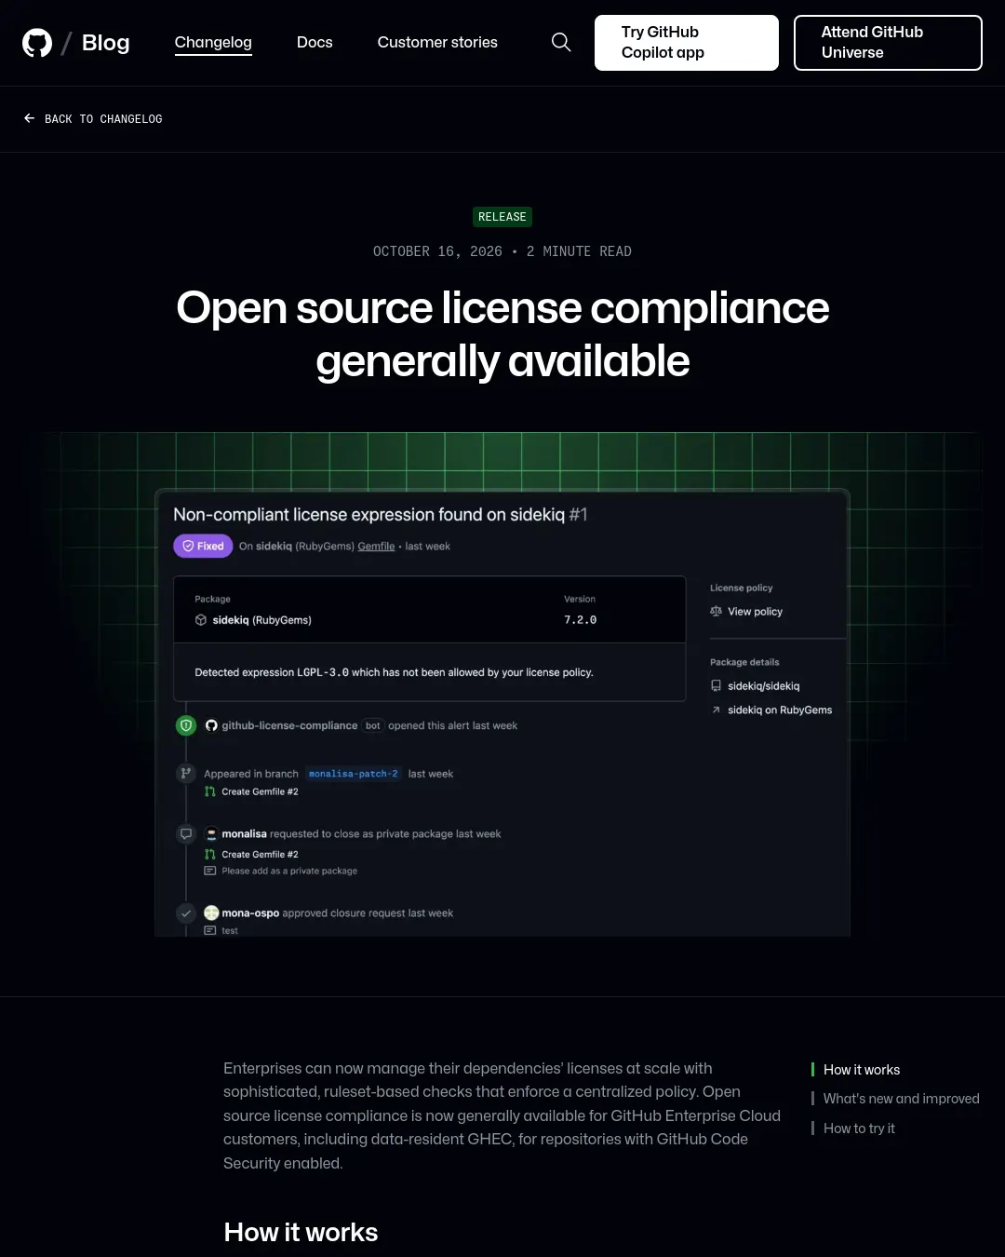The height and width of the screenshot is (1257, 1005).
Task: Open the search magnifier icon
Action: point(561,42)
